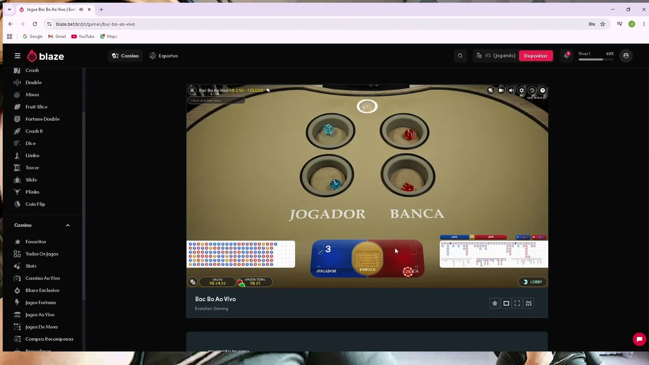The width and height of the screenshot is (649, 365).
Task: Go to Jogos Ao Vivo
Action: coord(40,315)
